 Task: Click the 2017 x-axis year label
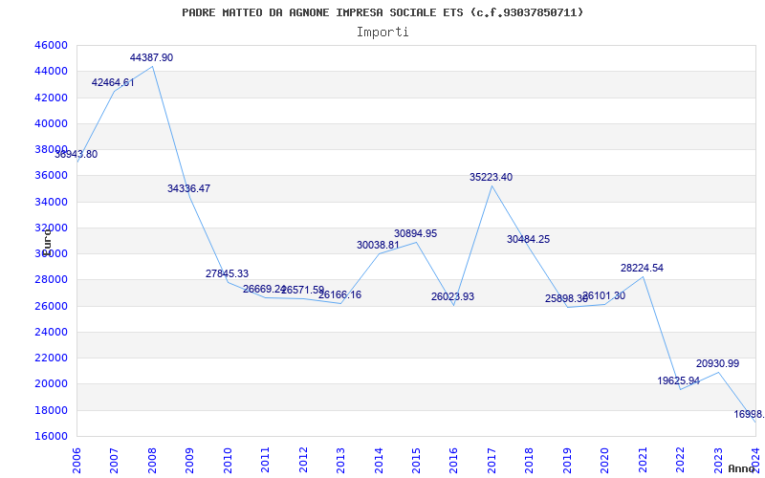[x=492, y=460]
